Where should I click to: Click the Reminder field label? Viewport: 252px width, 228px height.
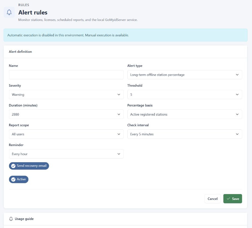(16, 145)
